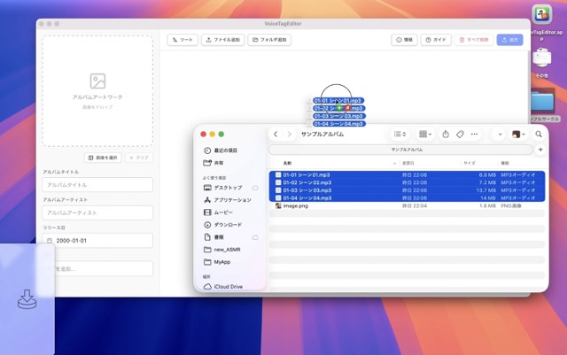The height and width of the screenshot is (355, 567).
Task: Open the Finder search magnifier
Action: 538,134
